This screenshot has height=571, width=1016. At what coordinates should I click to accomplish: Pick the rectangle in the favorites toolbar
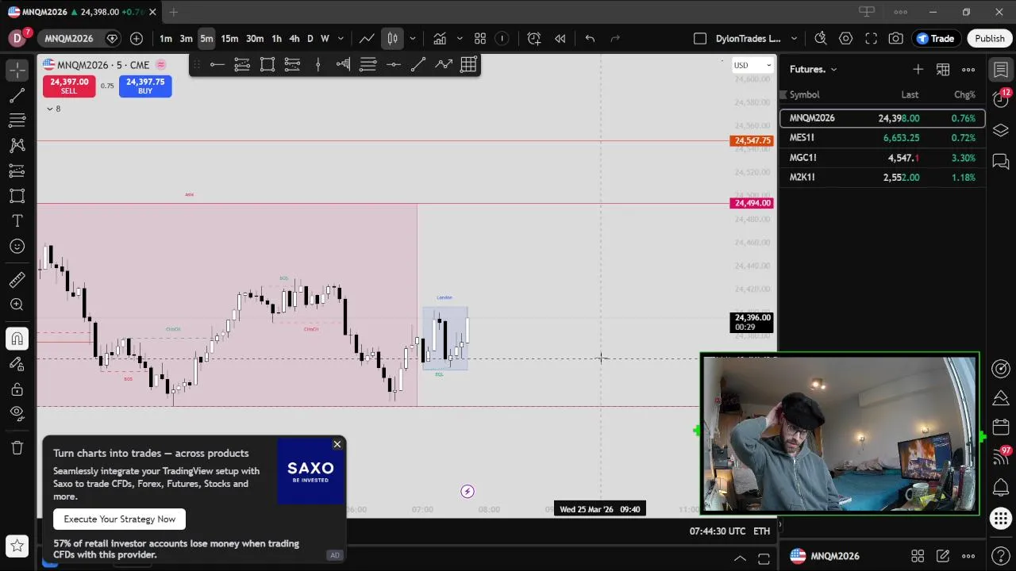[267, 65]
